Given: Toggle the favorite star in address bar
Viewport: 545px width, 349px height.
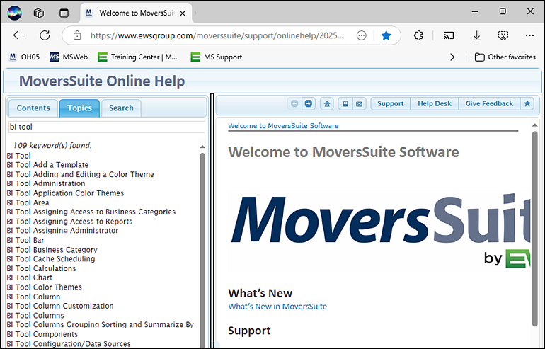Looking at the screenshot, I should coord(386,35).
